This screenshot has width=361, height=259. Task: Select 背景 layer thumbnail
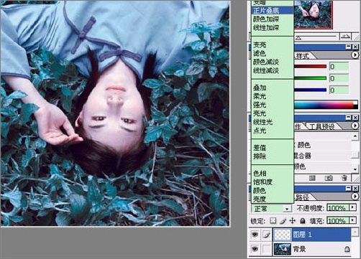pos(283,249)
